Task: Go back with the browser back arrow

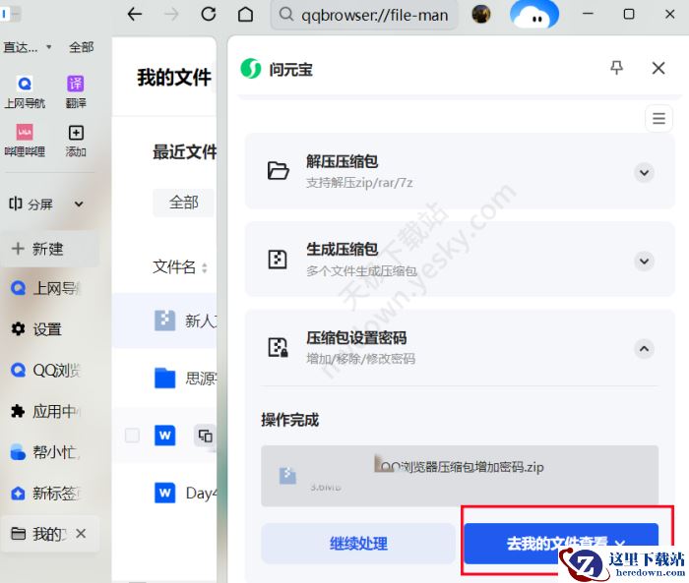Action: 135,15
